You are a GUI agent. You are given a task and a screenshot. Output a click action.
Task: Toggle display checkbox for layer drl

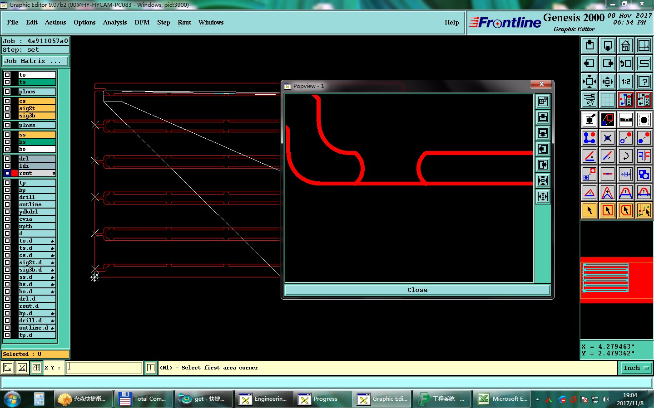[x=7, y=159]
